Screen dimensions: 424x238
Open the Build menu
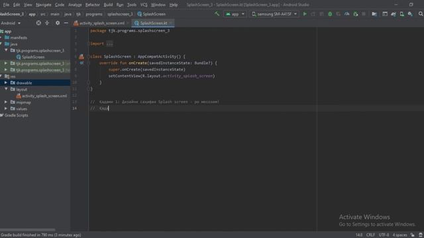108,5
